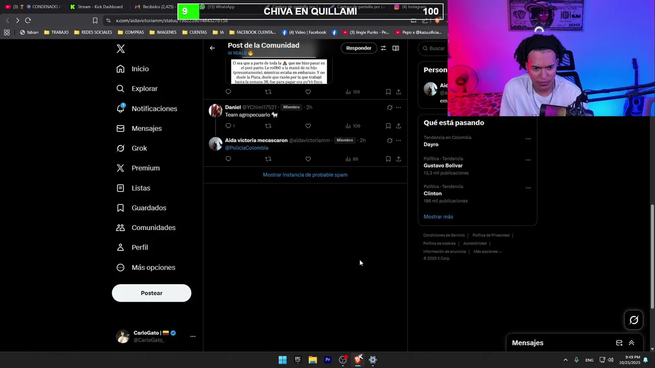
Task: Share Daniel's Team agropecuario post
Action: (x=399, y=126)
